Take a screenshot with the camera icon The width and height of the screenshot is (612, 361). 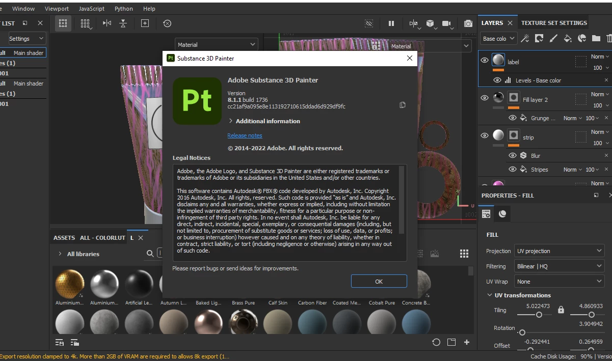(468, 23)
